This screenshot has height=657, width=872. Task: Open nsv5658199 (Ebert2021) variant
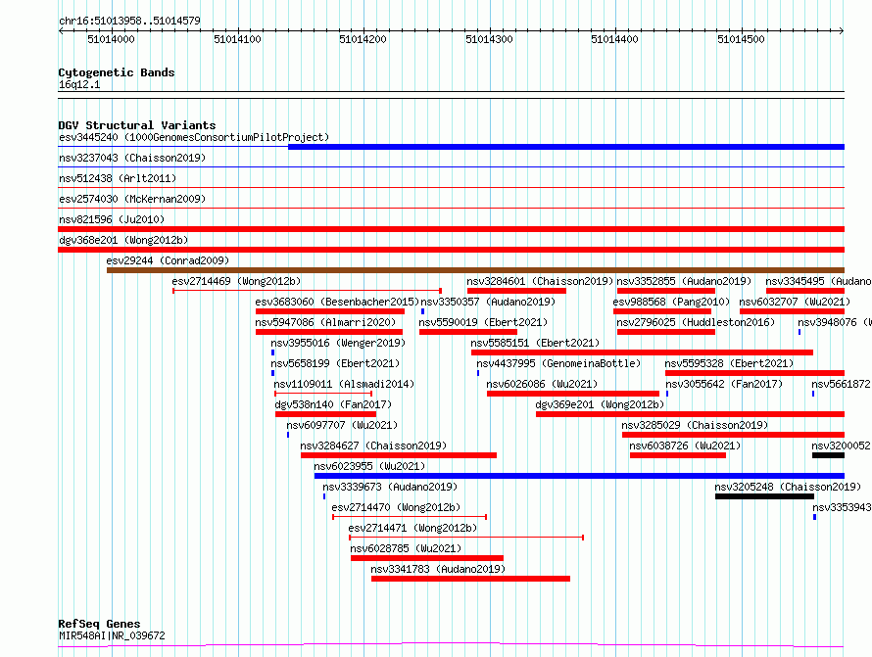tap(335, 363)
